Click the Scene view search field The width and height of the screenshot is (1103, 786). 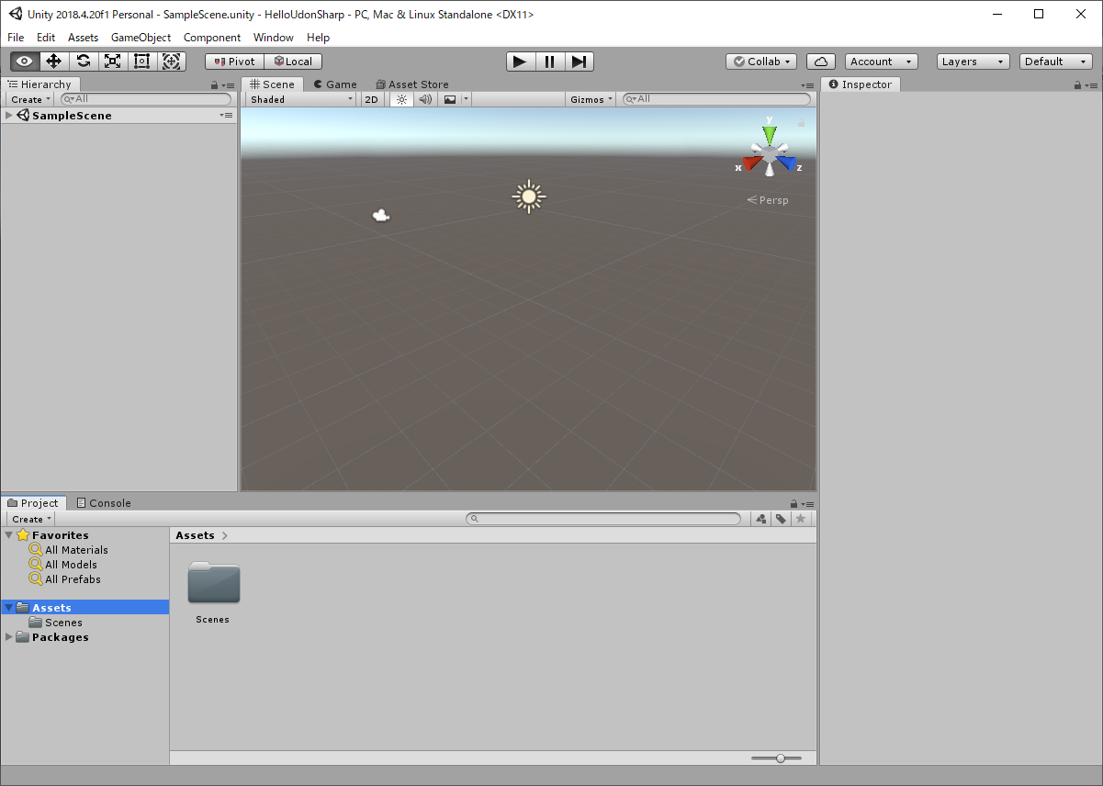(717, 99)
